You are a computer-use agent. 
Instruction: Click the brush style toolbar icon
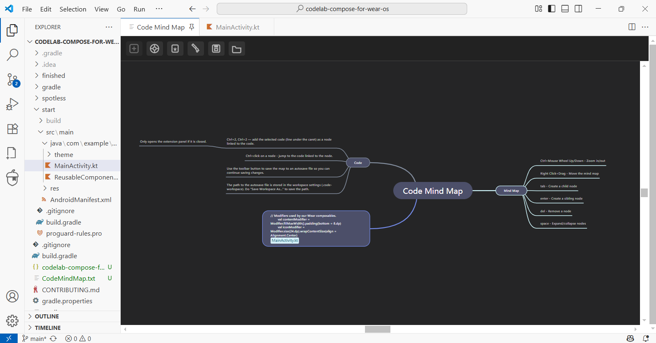tap(195, 49)
